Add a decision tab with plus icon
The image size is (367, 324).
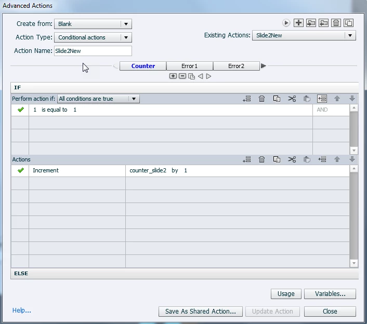(173, 76)
